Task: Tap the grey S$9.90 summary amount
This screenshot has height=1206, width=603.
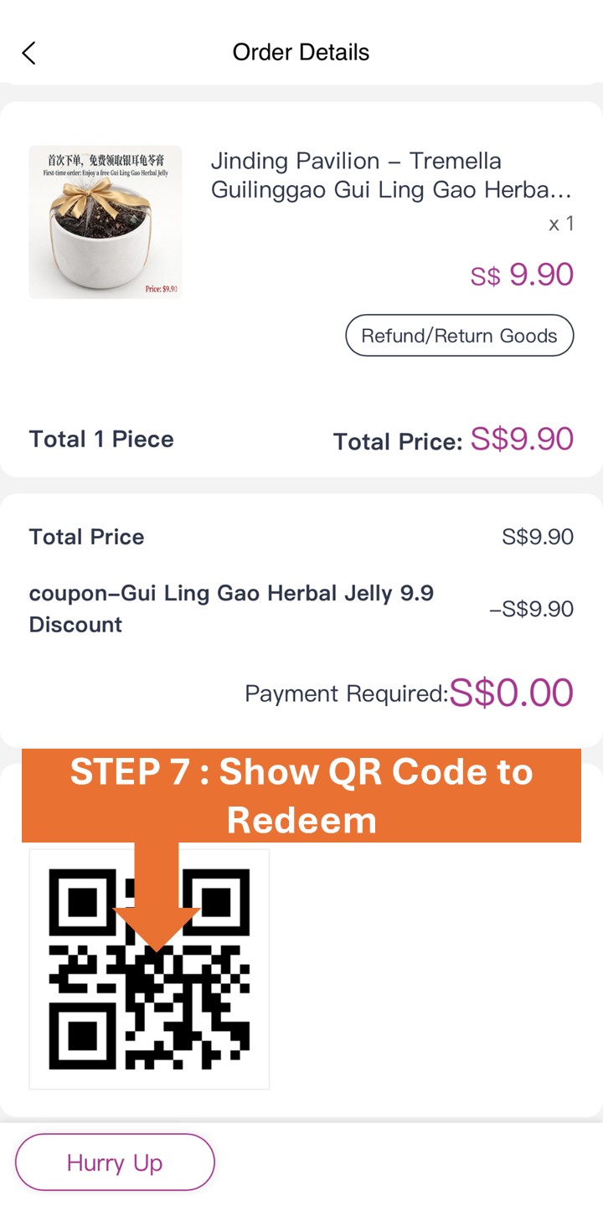Action: pyautogui.click(x=537, y=537)
